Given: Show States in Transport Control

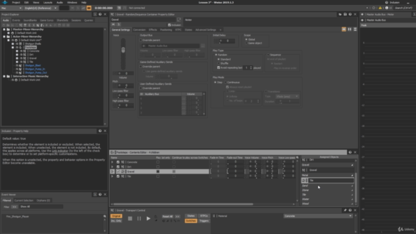Looking at the screenshot, I should 190,216.
